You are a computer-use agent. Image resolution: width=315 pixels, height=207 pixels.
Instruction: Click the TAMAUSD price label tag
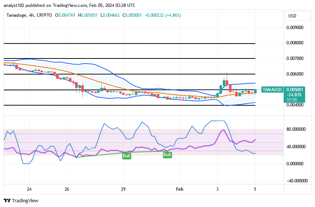(272, 89)
